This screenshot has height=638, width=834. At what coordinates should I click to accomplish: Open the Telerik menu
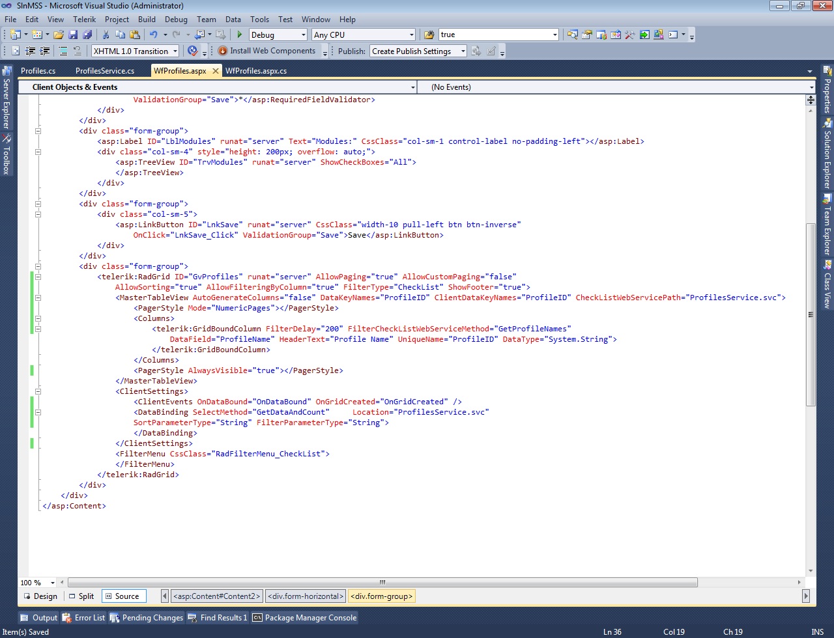pyautogui.click(x=84, y=20)
